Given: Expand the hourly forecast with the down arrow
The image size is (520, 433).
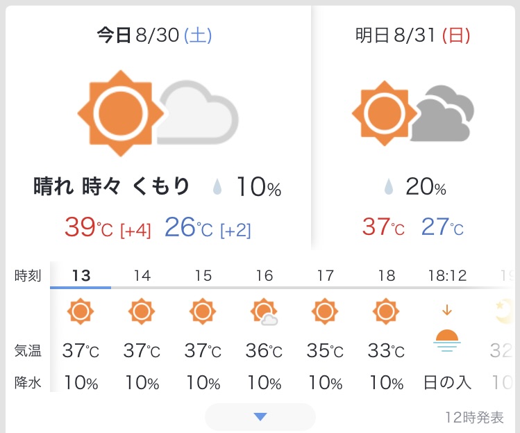Looking at the screenshot, I should [260, 416].
